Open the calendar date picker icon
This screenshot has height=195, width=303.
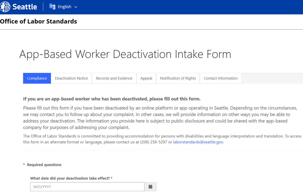[x=150, y=187]
